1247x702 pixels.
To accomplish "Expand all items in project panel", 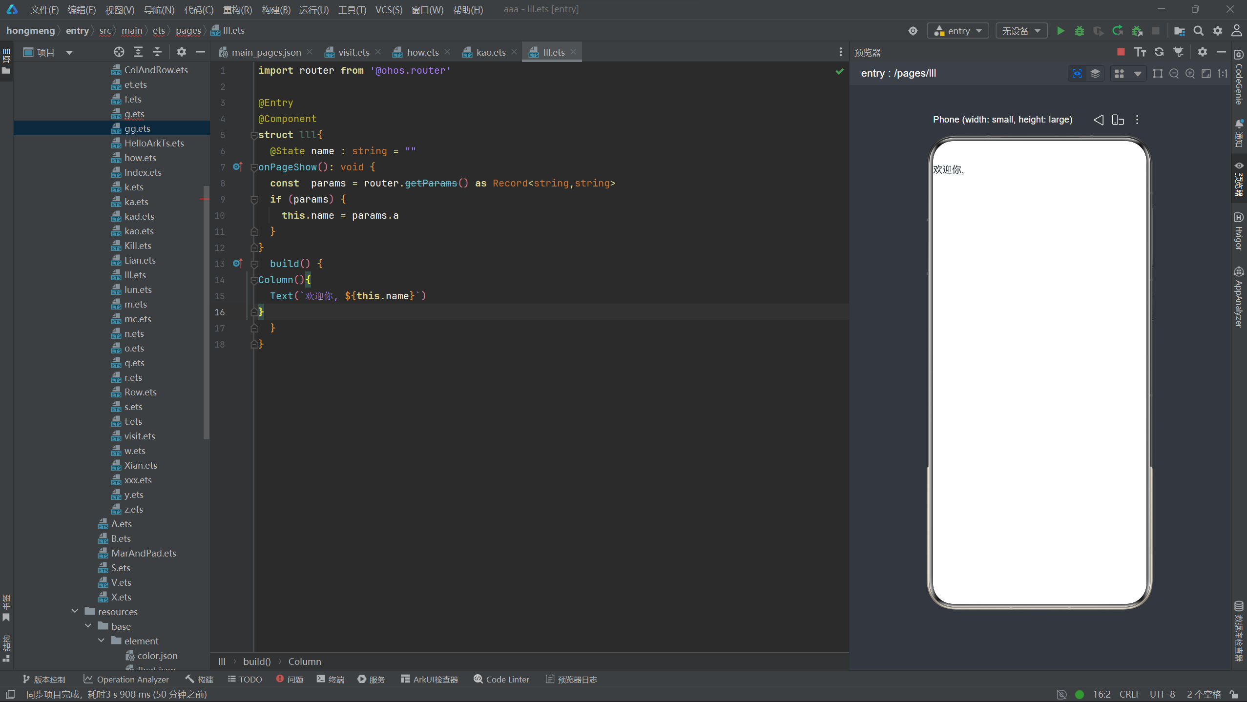I will tap(138, 52).
